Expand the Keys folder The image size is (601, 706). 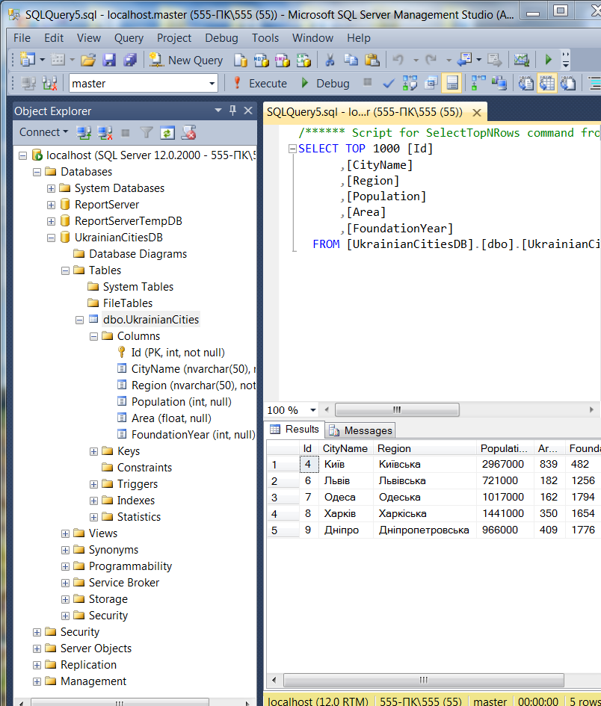tap(94, 451)
